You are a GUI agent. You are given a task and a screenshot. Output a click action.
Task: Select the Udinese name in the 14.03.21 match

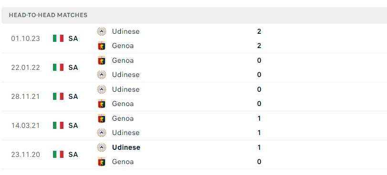[126, 133]
